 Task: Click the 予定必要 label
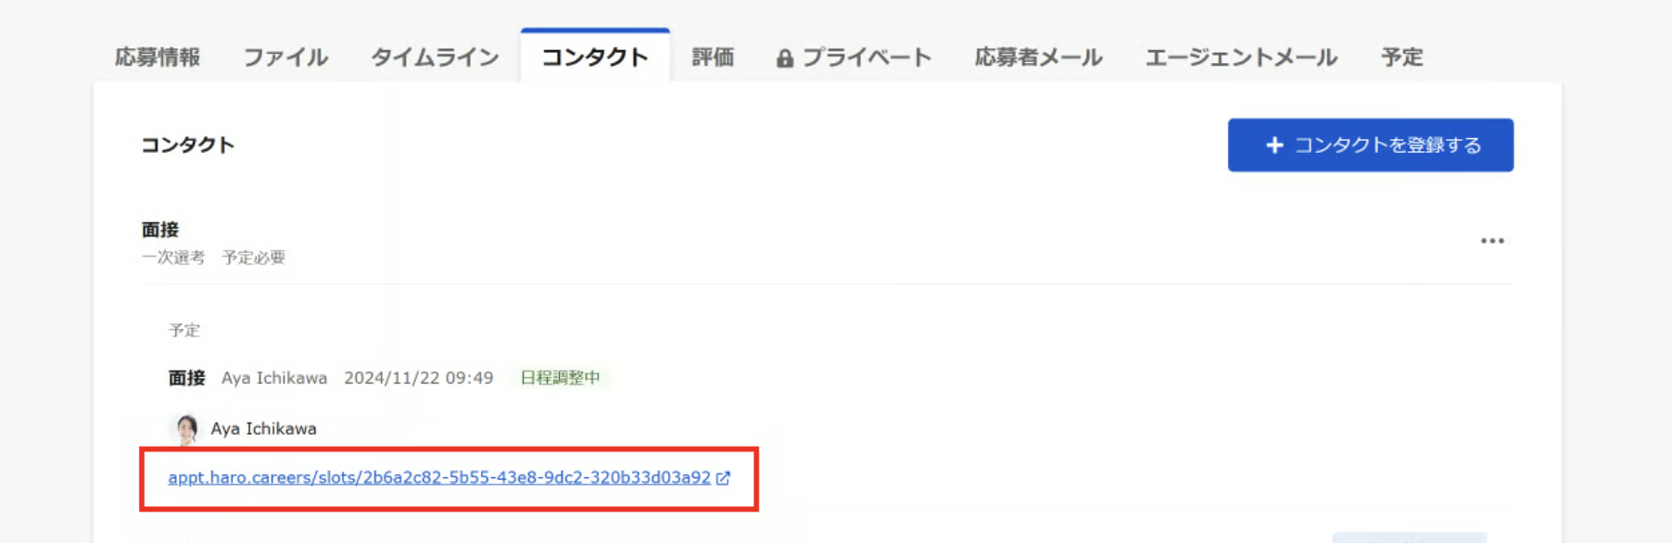[253, 258]
